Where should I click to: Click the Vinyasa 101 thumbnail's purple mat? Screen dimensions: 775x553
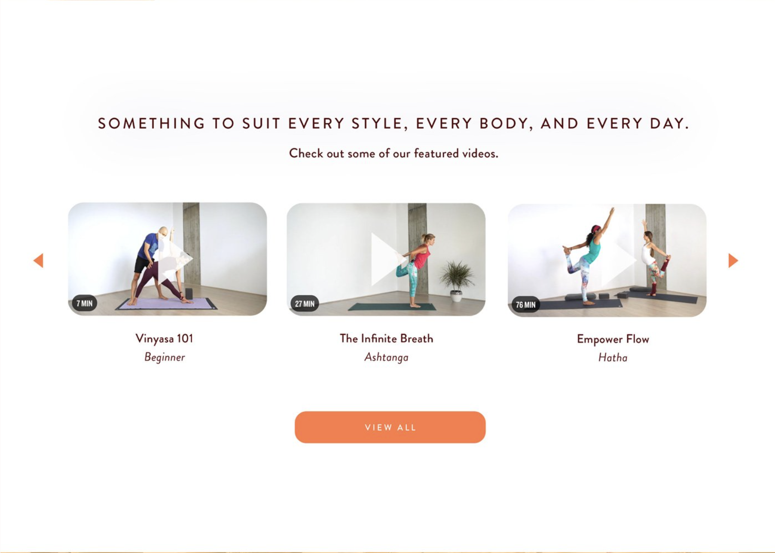point(167,304)
